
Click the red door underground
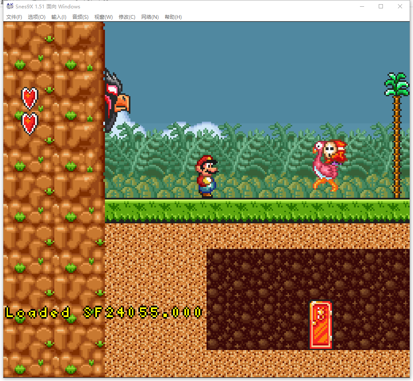coord(320,325)
